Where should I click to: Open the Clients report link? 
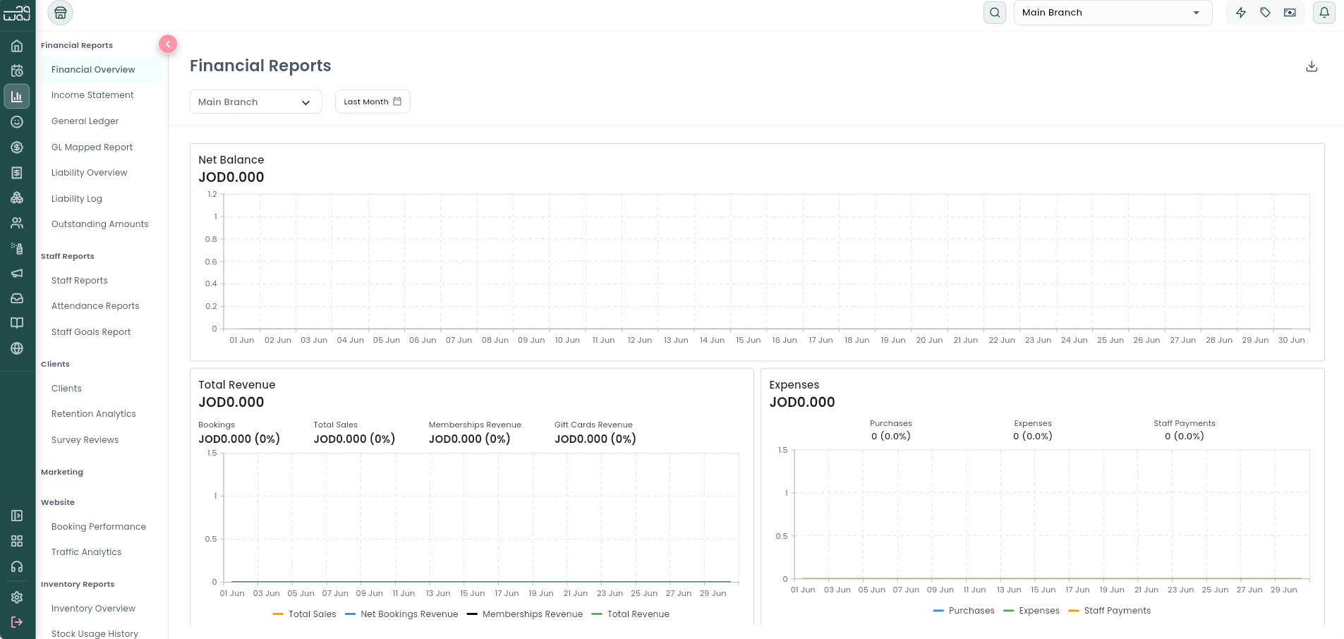pyautogui.click(x=66, y=389)
